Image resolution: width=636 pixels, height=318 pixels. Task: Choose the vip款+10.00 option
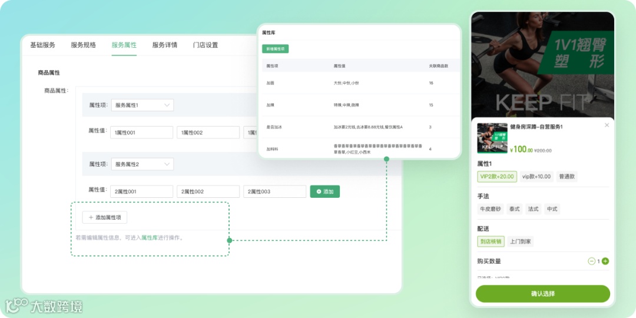click(x=536, y=177)
